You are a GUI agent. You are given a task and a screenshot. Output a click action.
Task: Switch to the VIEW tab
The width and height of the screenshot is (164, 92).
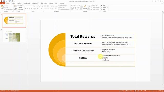click(56, 3)
